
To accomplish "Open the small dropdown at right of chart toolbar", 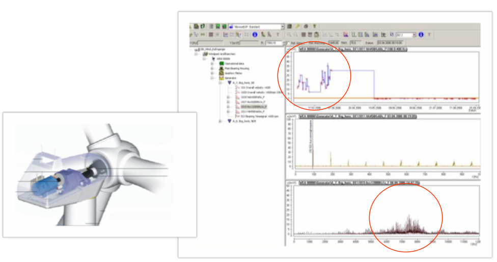I will tap(414, 35).
